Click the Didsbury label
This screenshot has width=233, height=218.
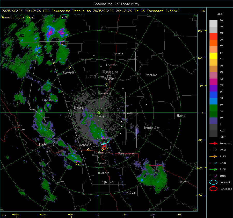pos(98,116)
